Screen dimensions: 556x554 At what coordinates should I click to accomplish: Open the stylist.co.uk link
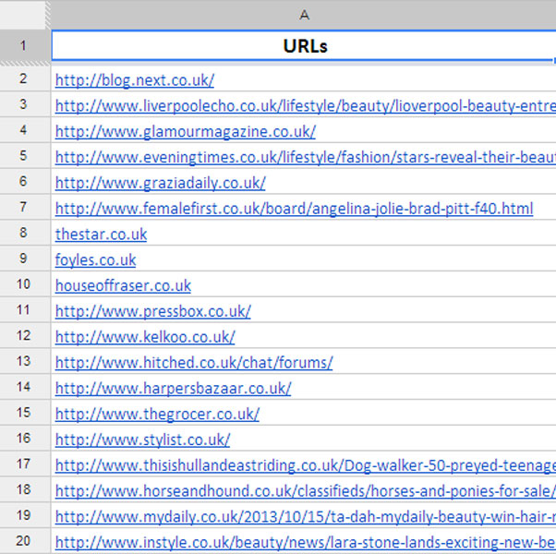point(142,440)
